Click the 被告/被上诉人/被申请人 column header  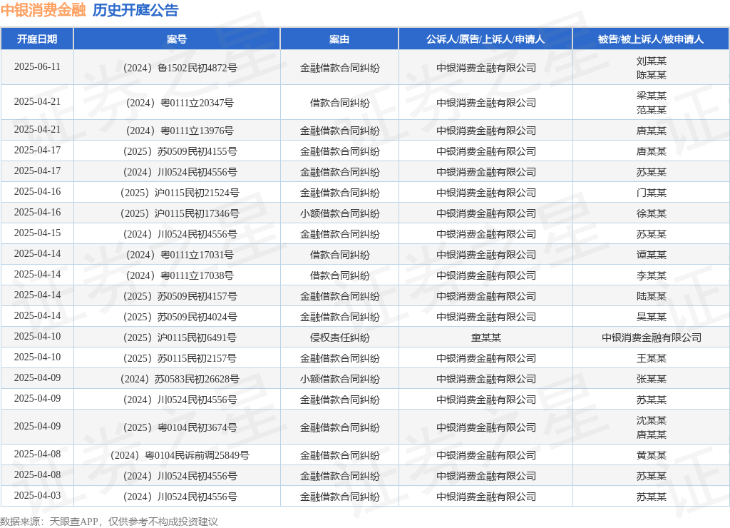click(651, 39)
